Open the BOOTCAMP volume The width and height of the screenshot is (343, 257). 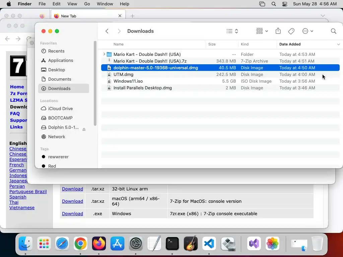point(64,118)
